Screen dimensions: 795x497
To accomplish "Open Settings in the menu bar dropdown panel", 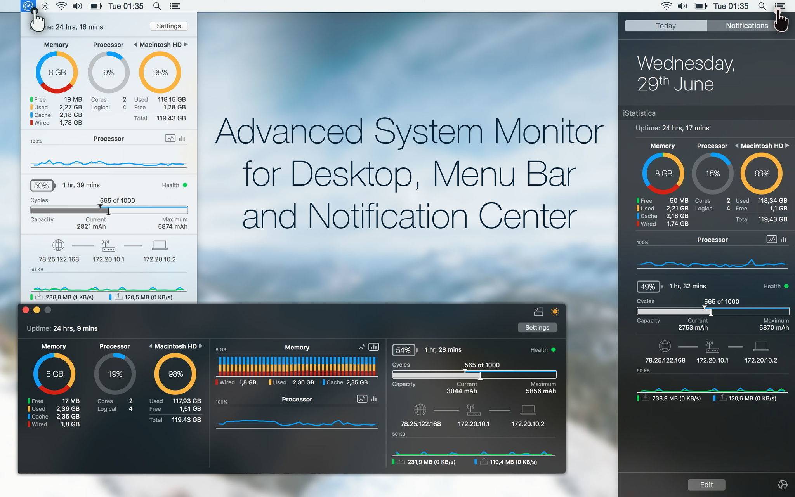I will (168, 26).
